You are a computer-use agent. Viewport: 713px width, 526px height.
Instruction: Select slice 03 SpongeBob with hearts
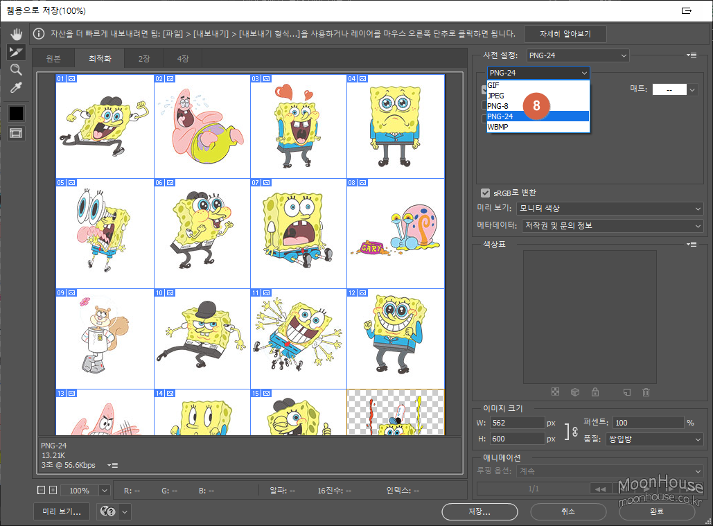point(299,128)
